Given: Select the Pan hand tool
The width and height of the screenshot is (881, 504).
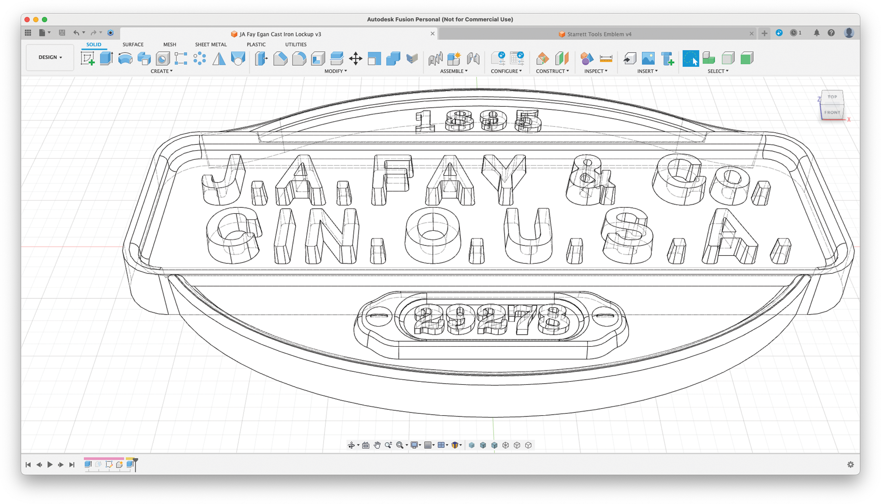Looking at the screenshot, I should pos(377,445).
